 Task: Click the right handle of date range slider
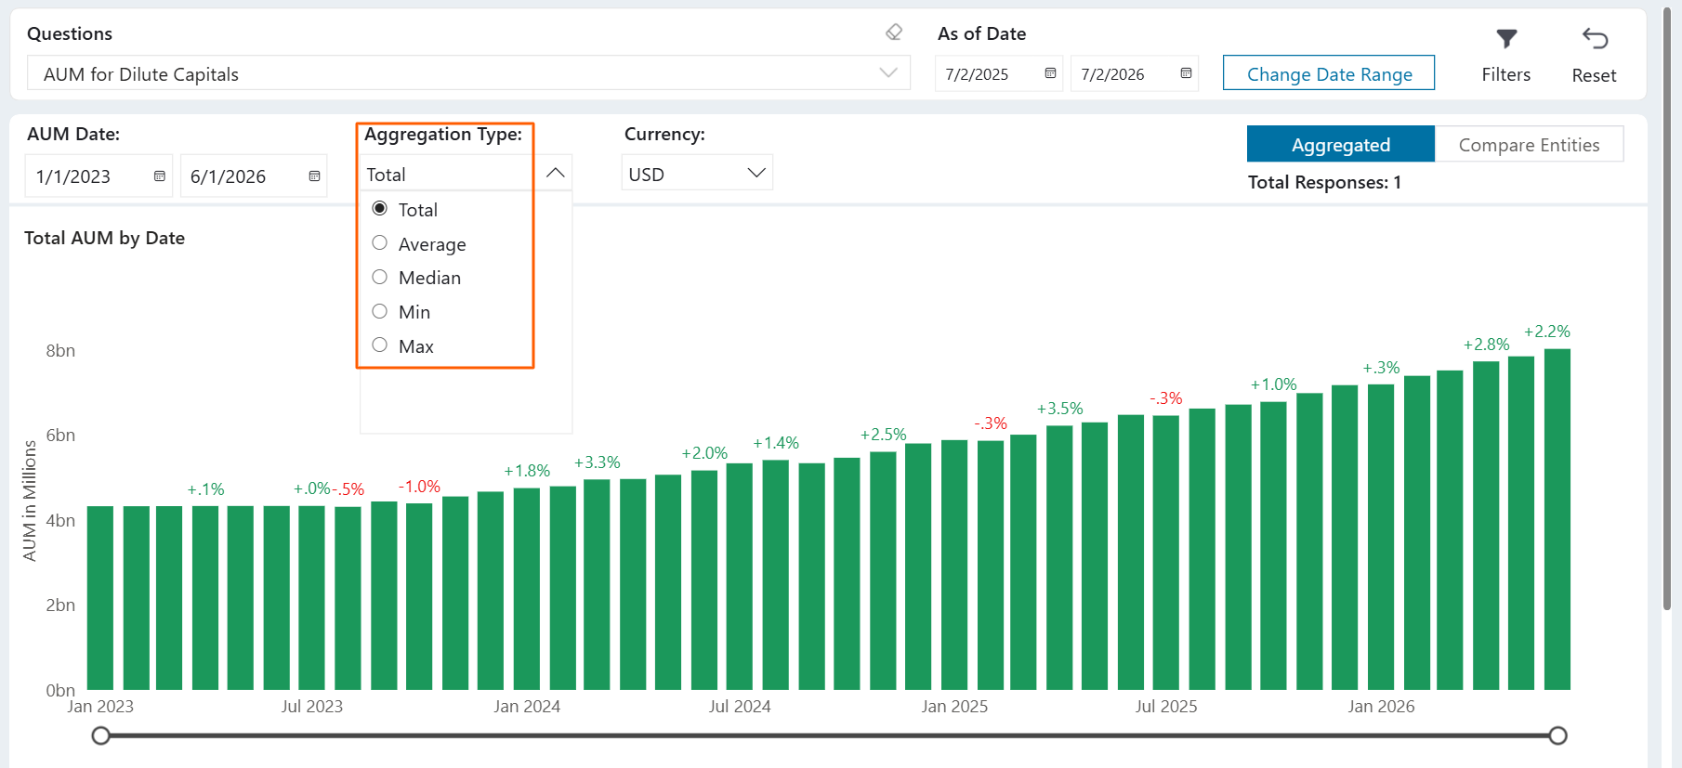[1558, 735]
